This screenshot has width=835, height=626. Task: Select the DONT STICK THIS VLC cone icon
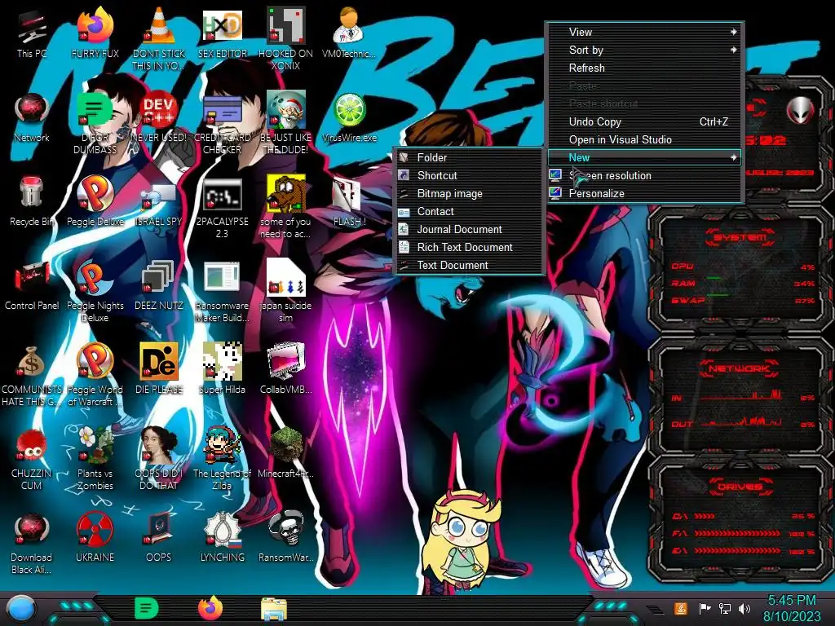pyautogui.click(x=159, y=38)
